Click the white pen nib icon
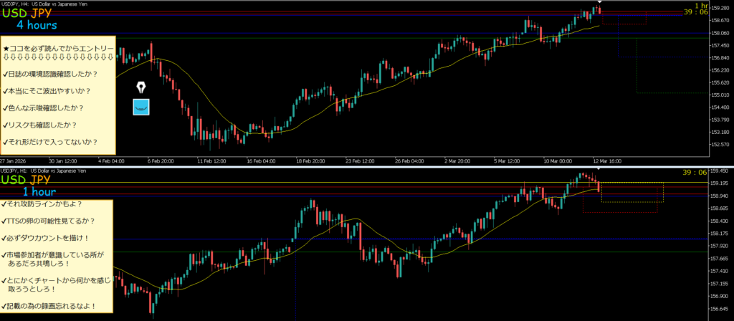 point(142,87)
